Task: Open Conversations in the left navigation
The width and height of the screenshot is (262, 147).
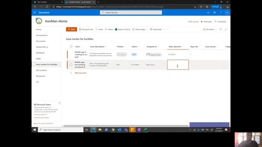Action: click(x=42, y=36)
